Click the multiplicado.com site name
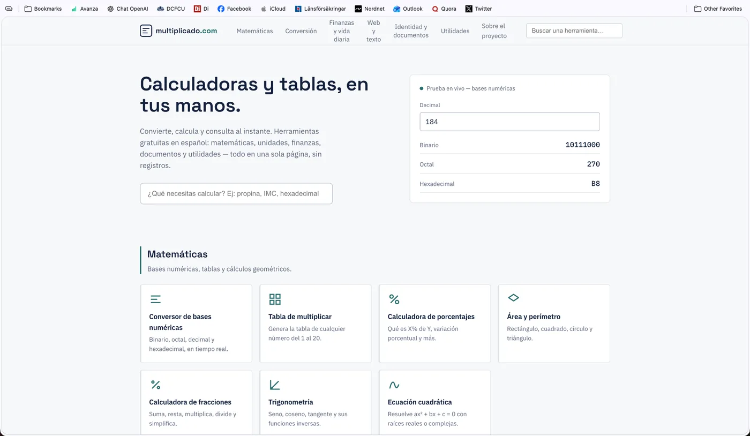Screen dimensions: 750x436 (186, 31)
